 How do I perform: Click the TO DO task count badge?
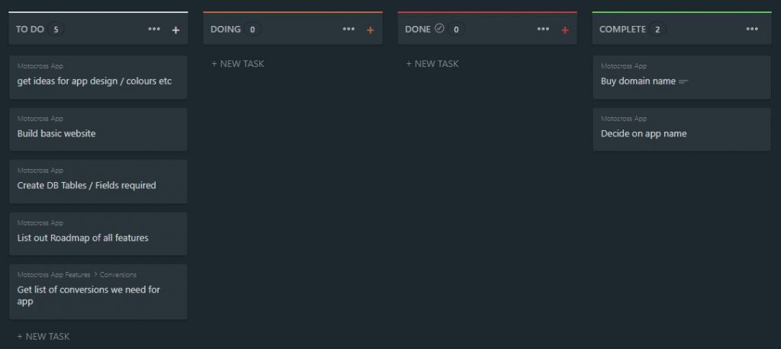tap(56, 30)
